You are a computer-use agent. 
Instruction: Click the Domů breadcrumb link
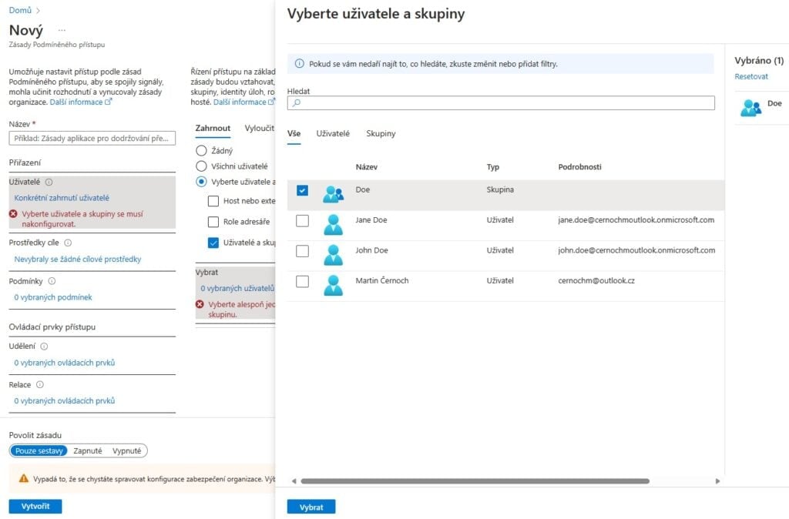click(20, 10)
